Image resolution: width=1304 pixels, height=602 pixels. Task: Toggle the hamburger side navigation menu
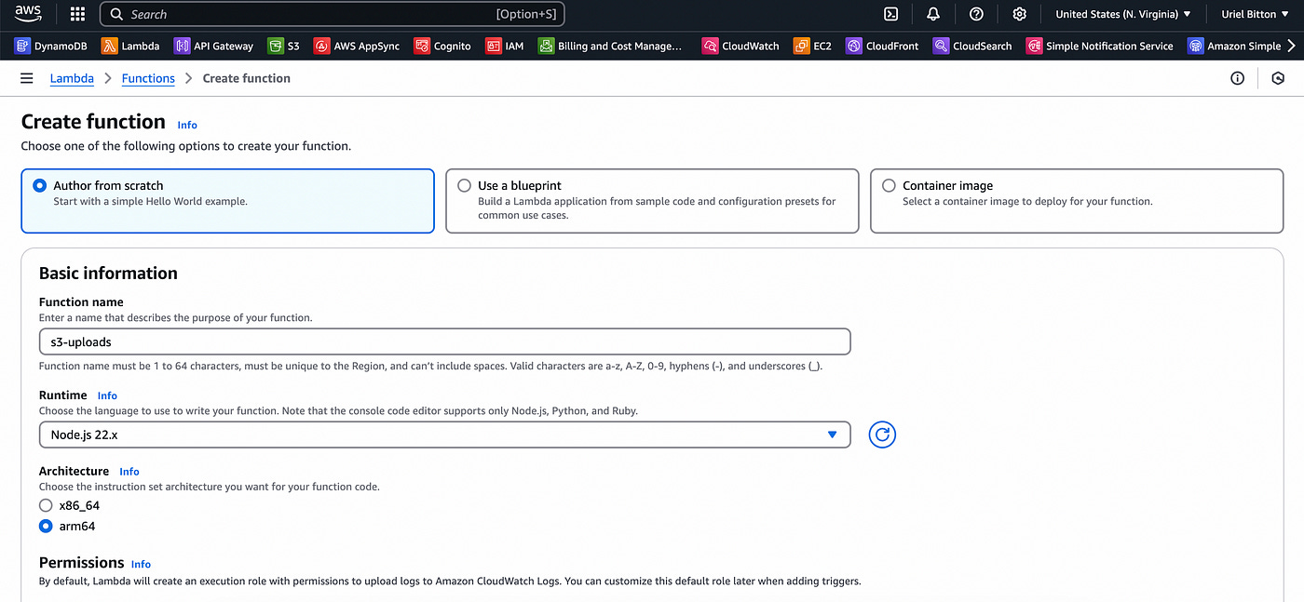26,78
